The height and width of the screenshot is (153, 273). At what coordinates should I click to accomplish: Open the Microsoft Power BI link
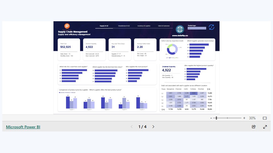click(23, 127)
